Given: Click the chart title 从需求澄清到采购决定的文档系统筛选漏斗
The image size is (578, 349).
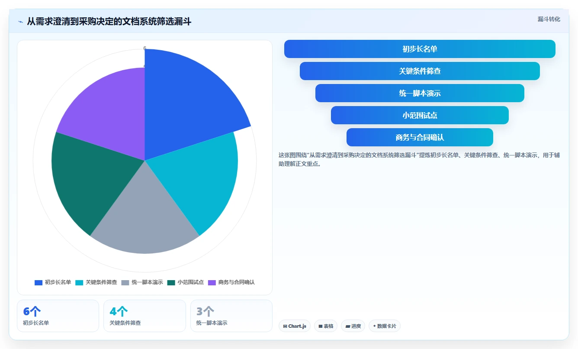Looking at the screenshot, I should pyautogui.click(x=109, y=22).
